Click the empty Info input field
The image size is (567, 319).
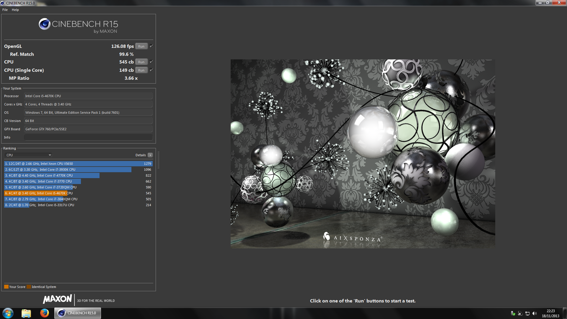point(88,137)
